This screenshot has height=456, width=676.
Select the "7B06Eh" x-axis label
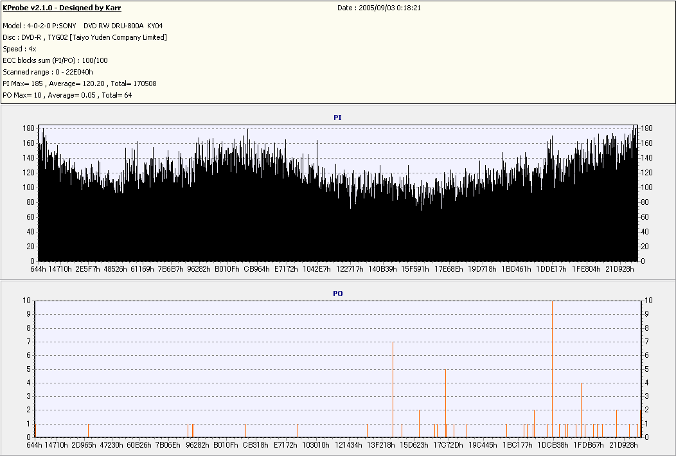coord(168,445)
